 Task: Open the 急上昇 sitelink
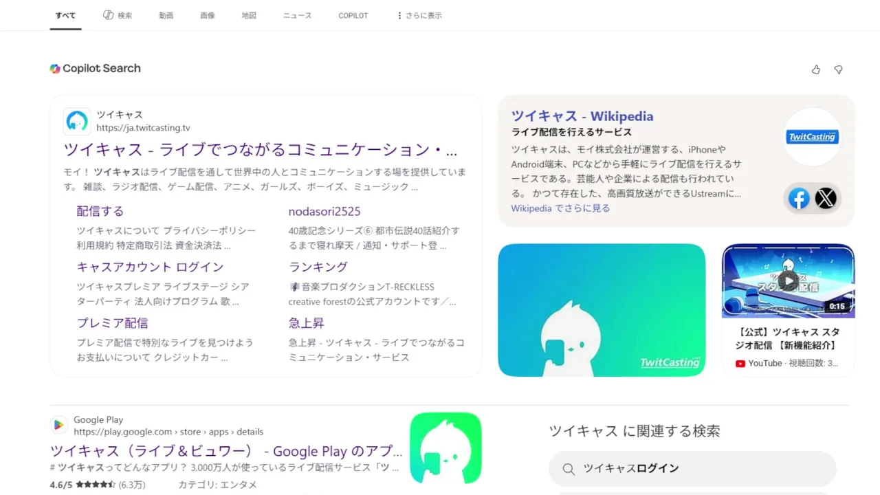pyautogui.click(x=306, y=322)
